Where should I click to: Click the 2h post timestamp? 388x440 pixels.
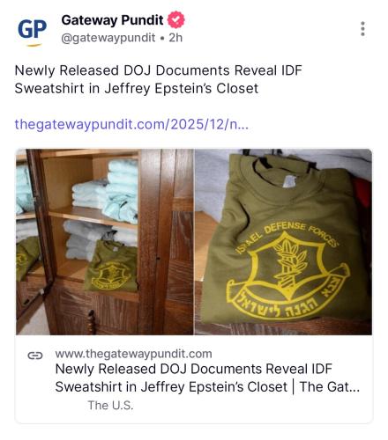tap(175, 38)
